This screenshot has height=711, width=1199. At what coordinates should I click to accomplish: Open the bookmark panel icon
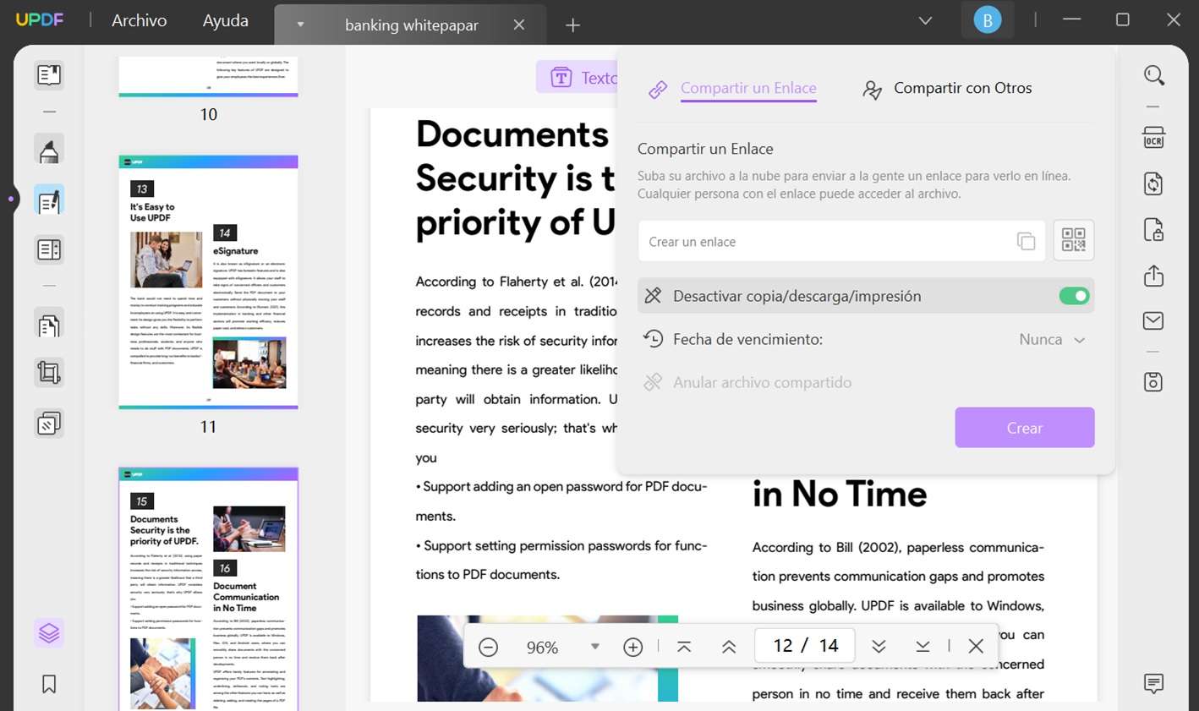(x=49, y=684)
